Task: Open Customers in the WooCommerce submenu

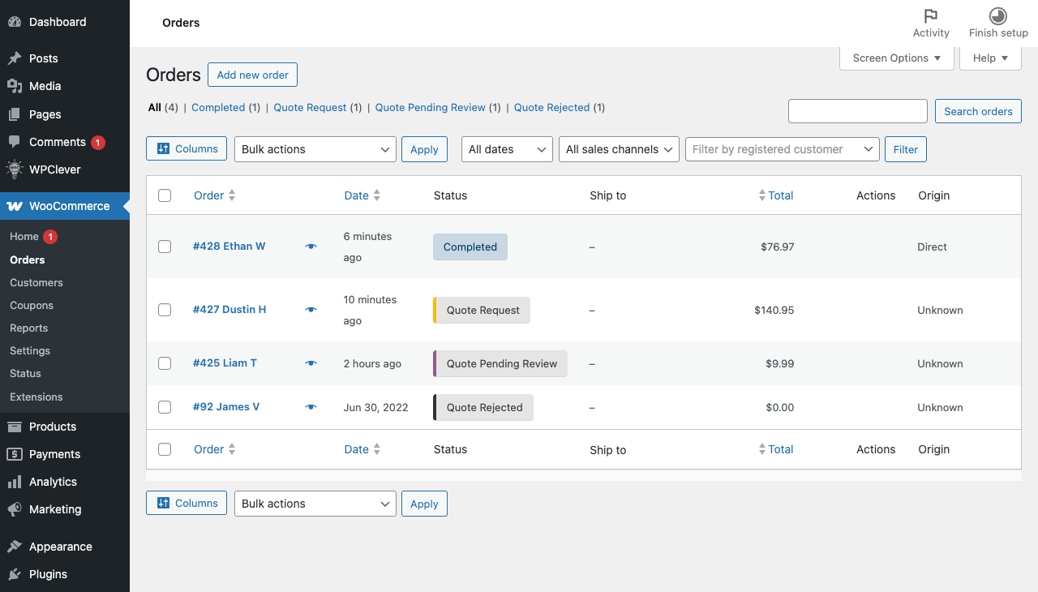Action: tap(36, 282)
